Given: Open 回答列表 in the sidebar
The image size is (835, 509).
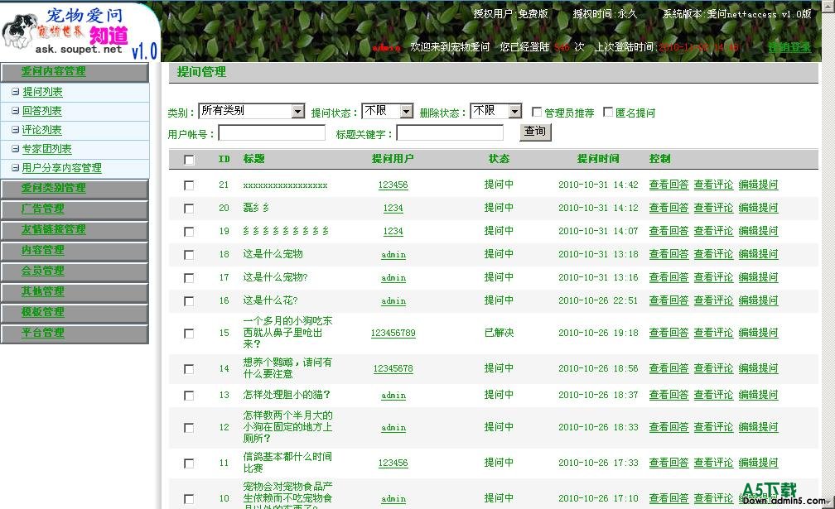Looking at the screenshot, I should tap(42, 111).
